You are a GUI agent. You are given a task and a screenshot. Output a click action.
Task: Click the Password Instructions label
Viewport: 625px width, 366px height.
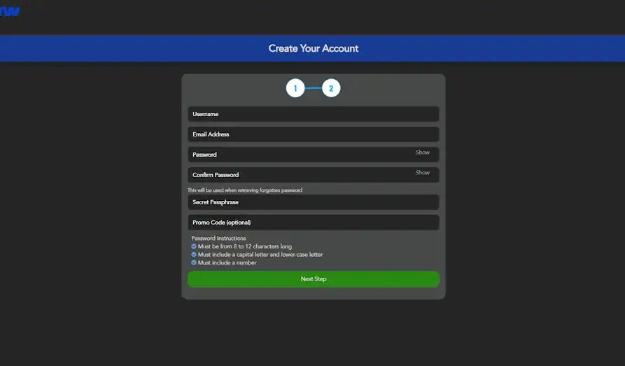(218, 238)
